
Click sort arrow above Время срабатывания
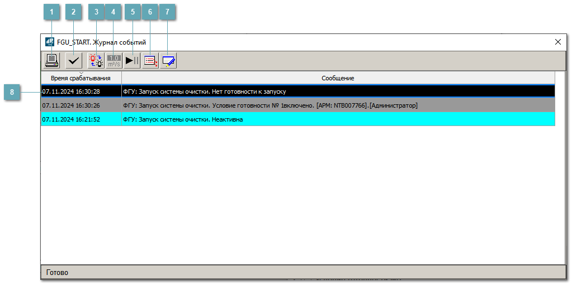(81, 73)
